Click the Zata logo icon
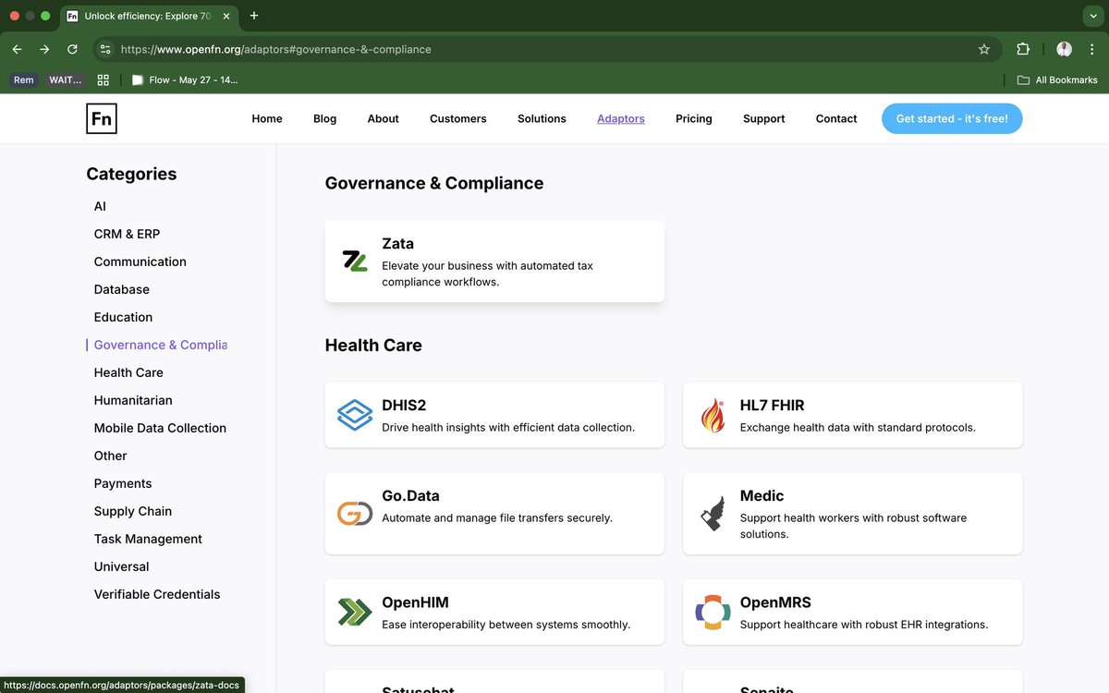The image size is (1109, 693). [355, 261]
